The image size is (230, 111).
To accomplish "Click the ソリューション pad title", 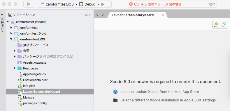I will pos(24,15).
